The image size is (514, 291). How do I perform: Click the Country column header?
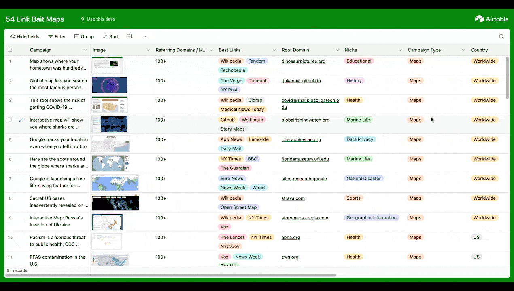(479, 50)
